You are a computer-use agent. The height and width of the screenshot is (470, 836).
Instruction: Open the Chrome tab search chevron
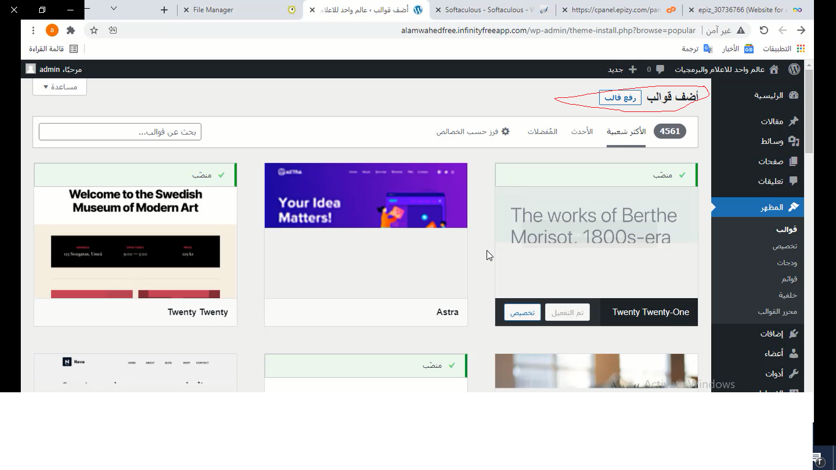point(113,9)
